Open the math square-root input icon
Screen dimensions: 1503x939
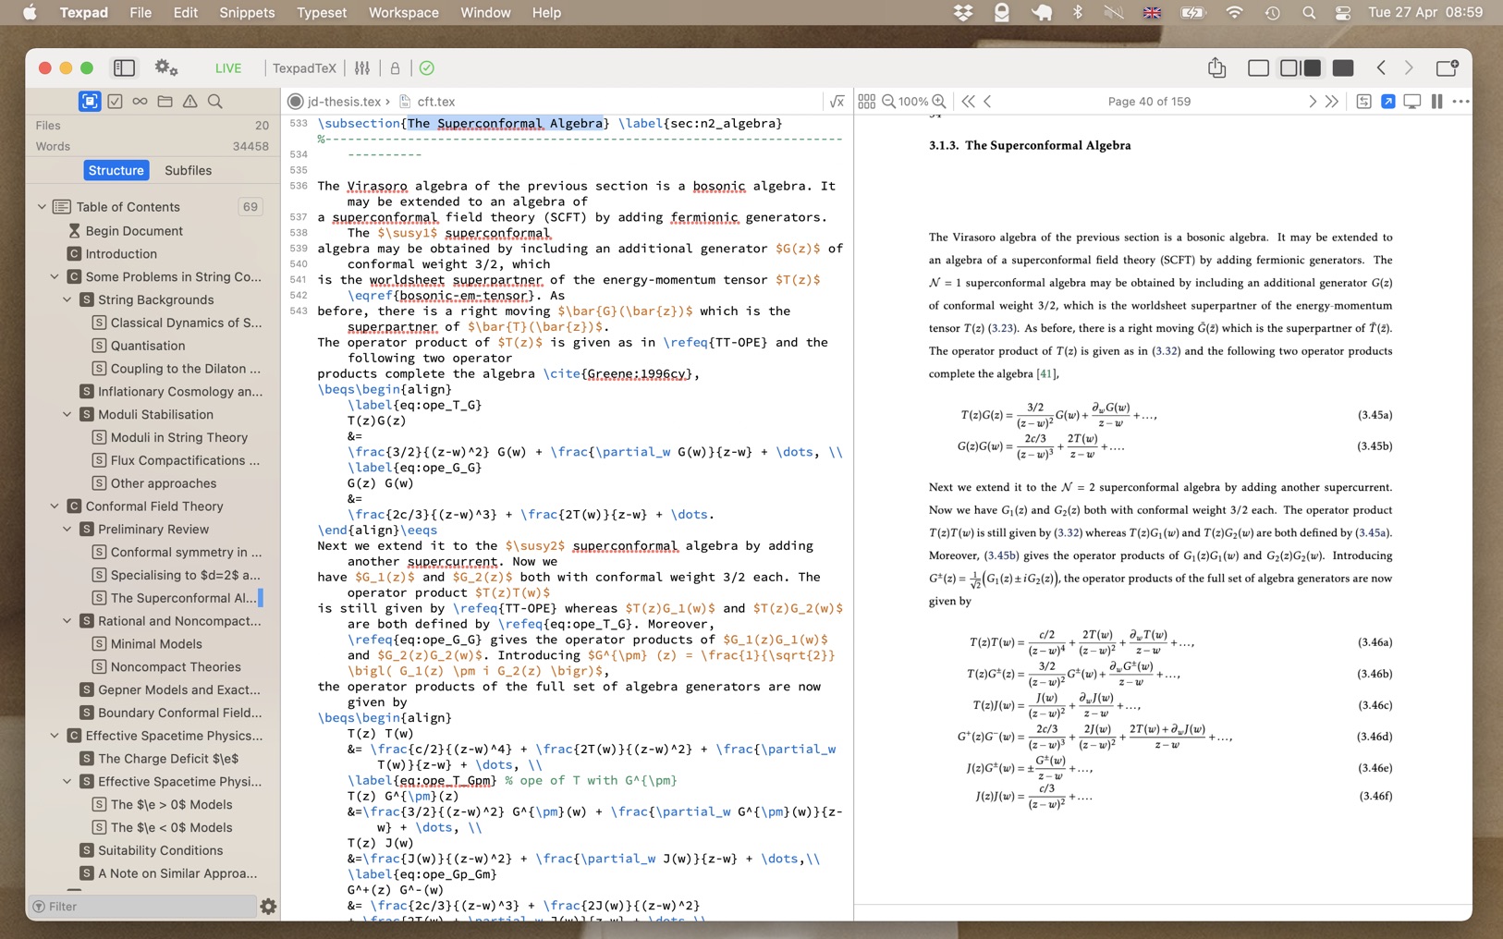click(837, 101)
